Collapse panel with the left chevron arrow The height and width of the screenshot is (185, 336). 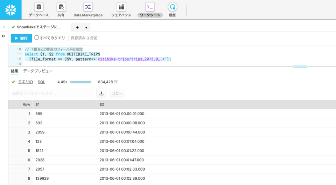tap(4, 27)
